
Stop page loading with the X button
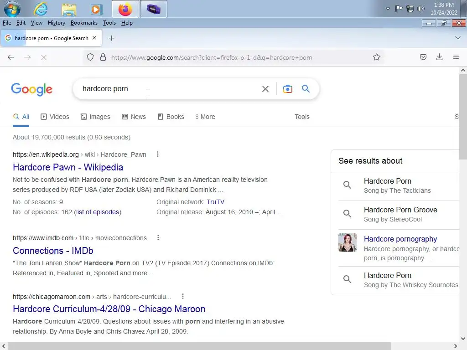44,57
